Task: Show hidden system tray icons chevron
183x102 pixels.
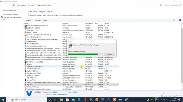Action: coord(162,99)
